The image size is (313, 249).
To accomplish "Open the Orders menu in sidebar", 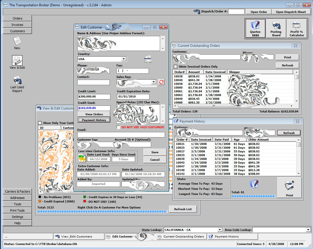I will click(17, 18).
